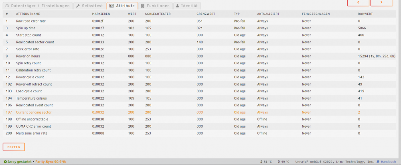Go to next disk with right arrow
This screenshot has width=401, height=165.
tap(382, 2)
